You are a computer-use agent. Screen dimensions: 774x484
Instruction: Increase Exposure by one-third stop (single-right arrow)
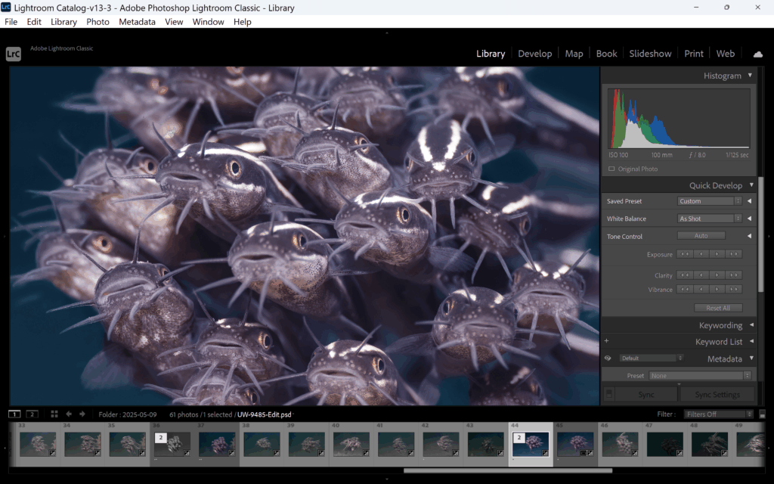[717, 254]
